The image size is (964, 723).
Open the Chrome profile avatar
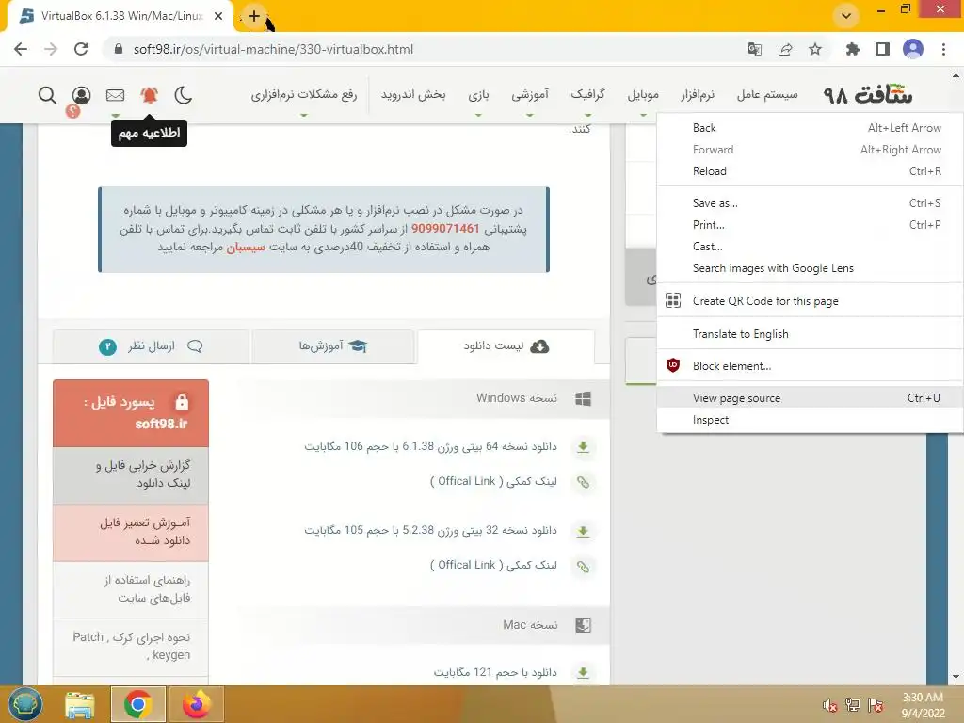(913, 49)
